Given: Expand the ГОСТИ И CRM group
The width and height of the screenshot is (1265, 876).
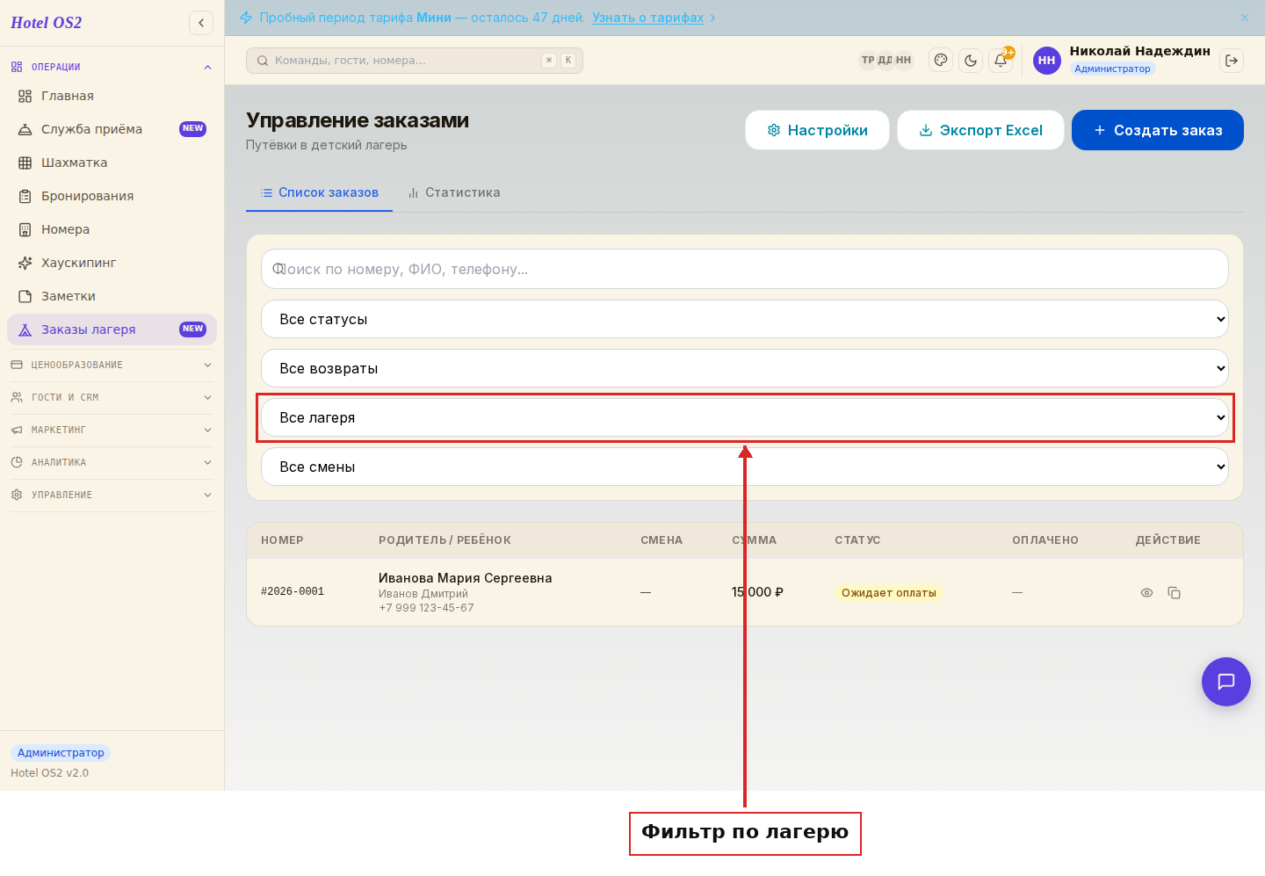Looking at the screenshot, I should click(112, 397).
